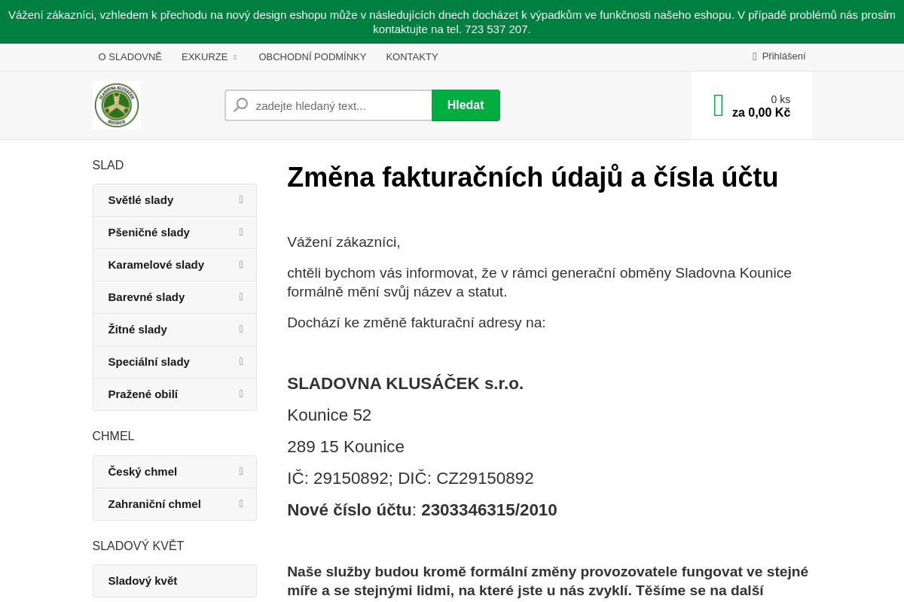Select the Žitné slady category
This screenshot has height=602, width=904.
[138, 329]
